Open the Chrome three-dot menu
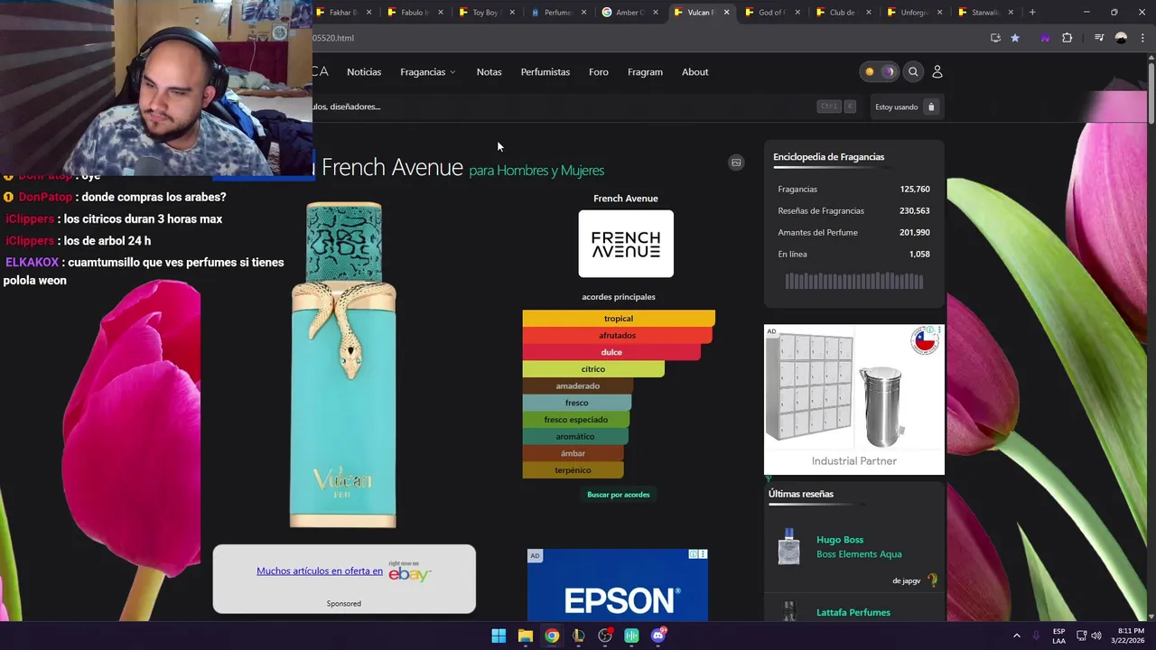Screen dimensions: 1156x650 [x=1142, y=38]
